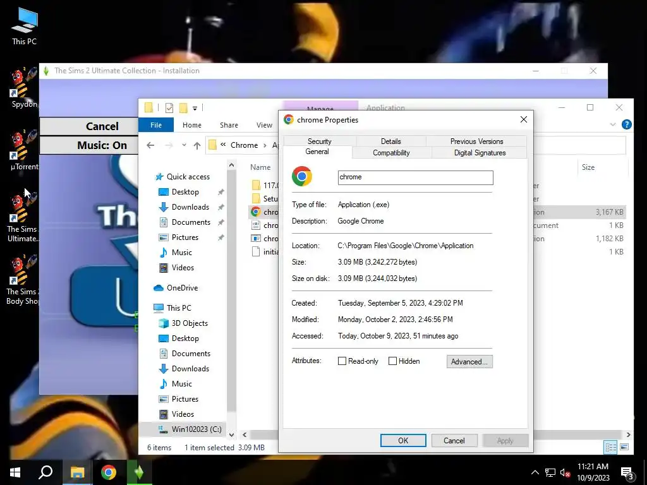The width and height of the screenshot is (647, 485).
Task: Toggle the Read-only checkbox
Action: coord(342,361)
